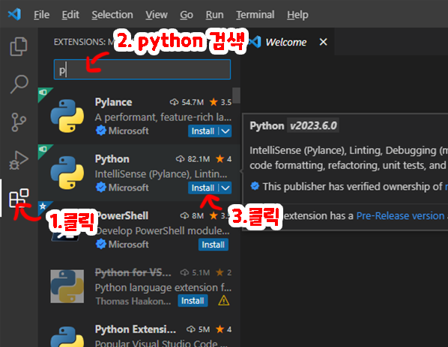Switch to the Welcome tab
Image resolution: width=448 pixels, height=347 pixels.
[x=285, y=42]
